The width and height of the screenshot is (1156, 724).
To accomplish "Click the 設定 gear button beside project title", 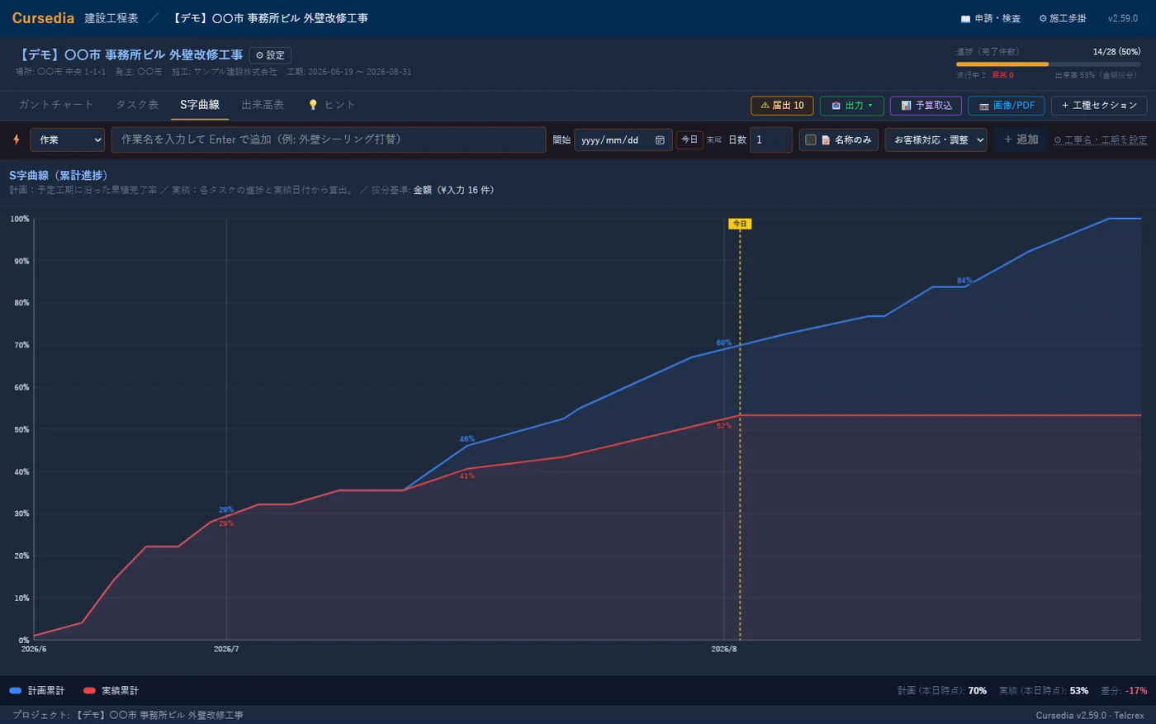I will pos(270,55).
